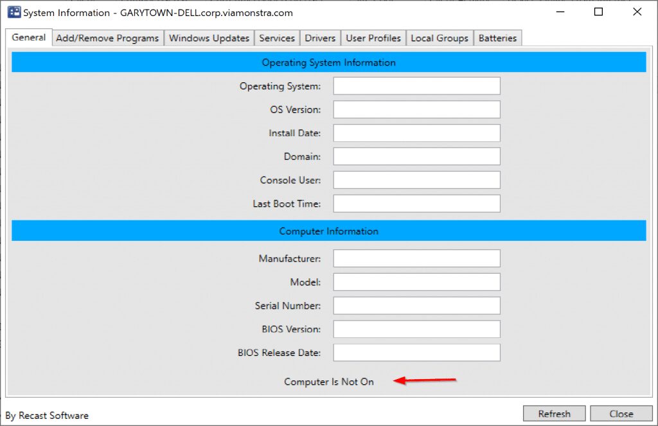Viewport: 658px width, 426px height.
Task: Click the Operating System input field
Action: [416, 85]
